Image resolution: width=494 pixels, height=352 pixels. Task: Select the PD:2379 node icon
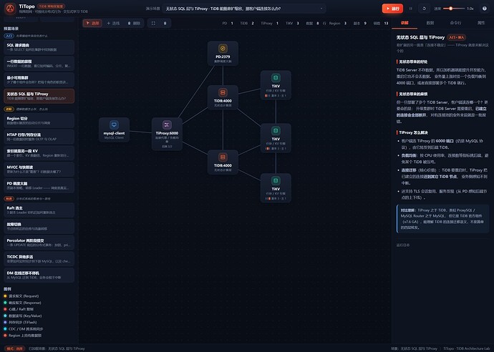(223, 49)
